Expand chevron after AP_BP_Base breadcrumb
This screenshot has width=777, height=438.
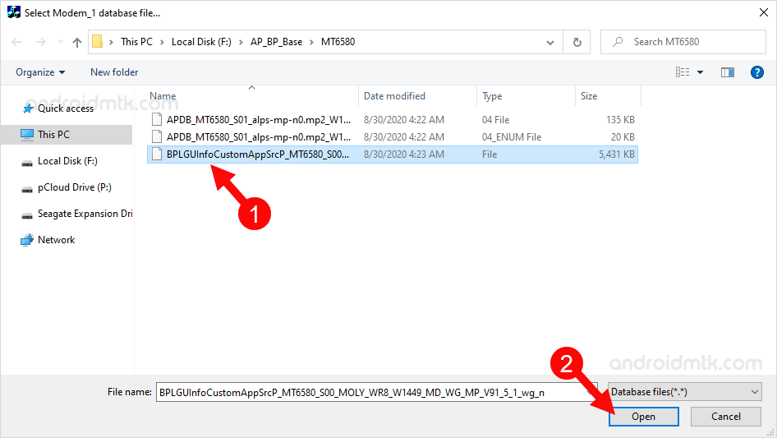tap(311, 42)
